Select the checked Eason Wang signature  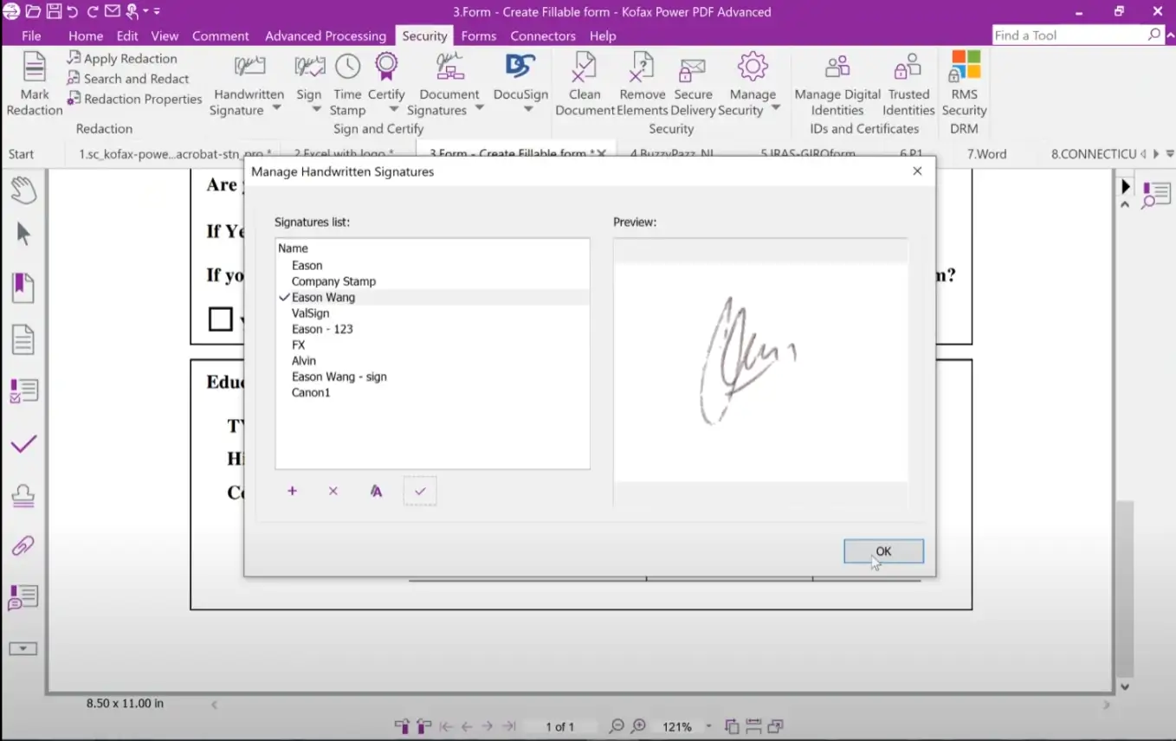pos(323,297)
